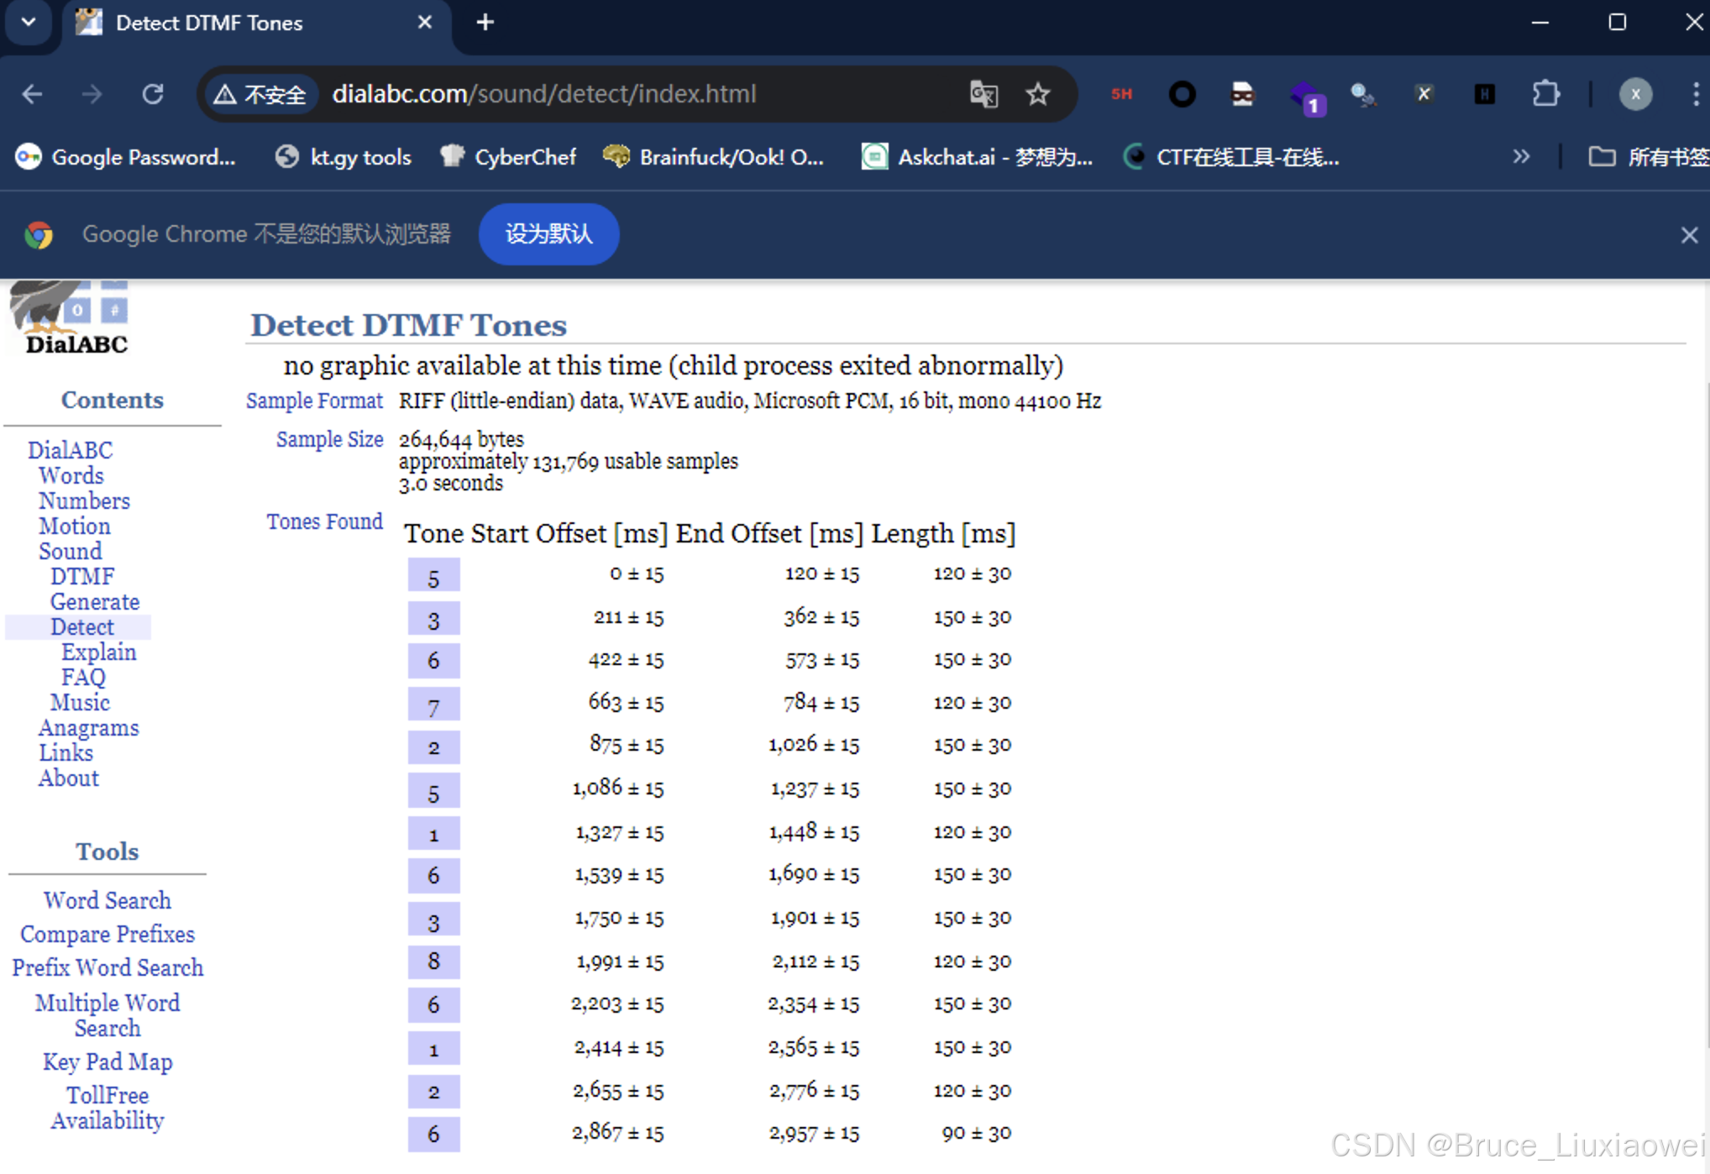Select the Detect DTMF Tones tab

[208, 24]
